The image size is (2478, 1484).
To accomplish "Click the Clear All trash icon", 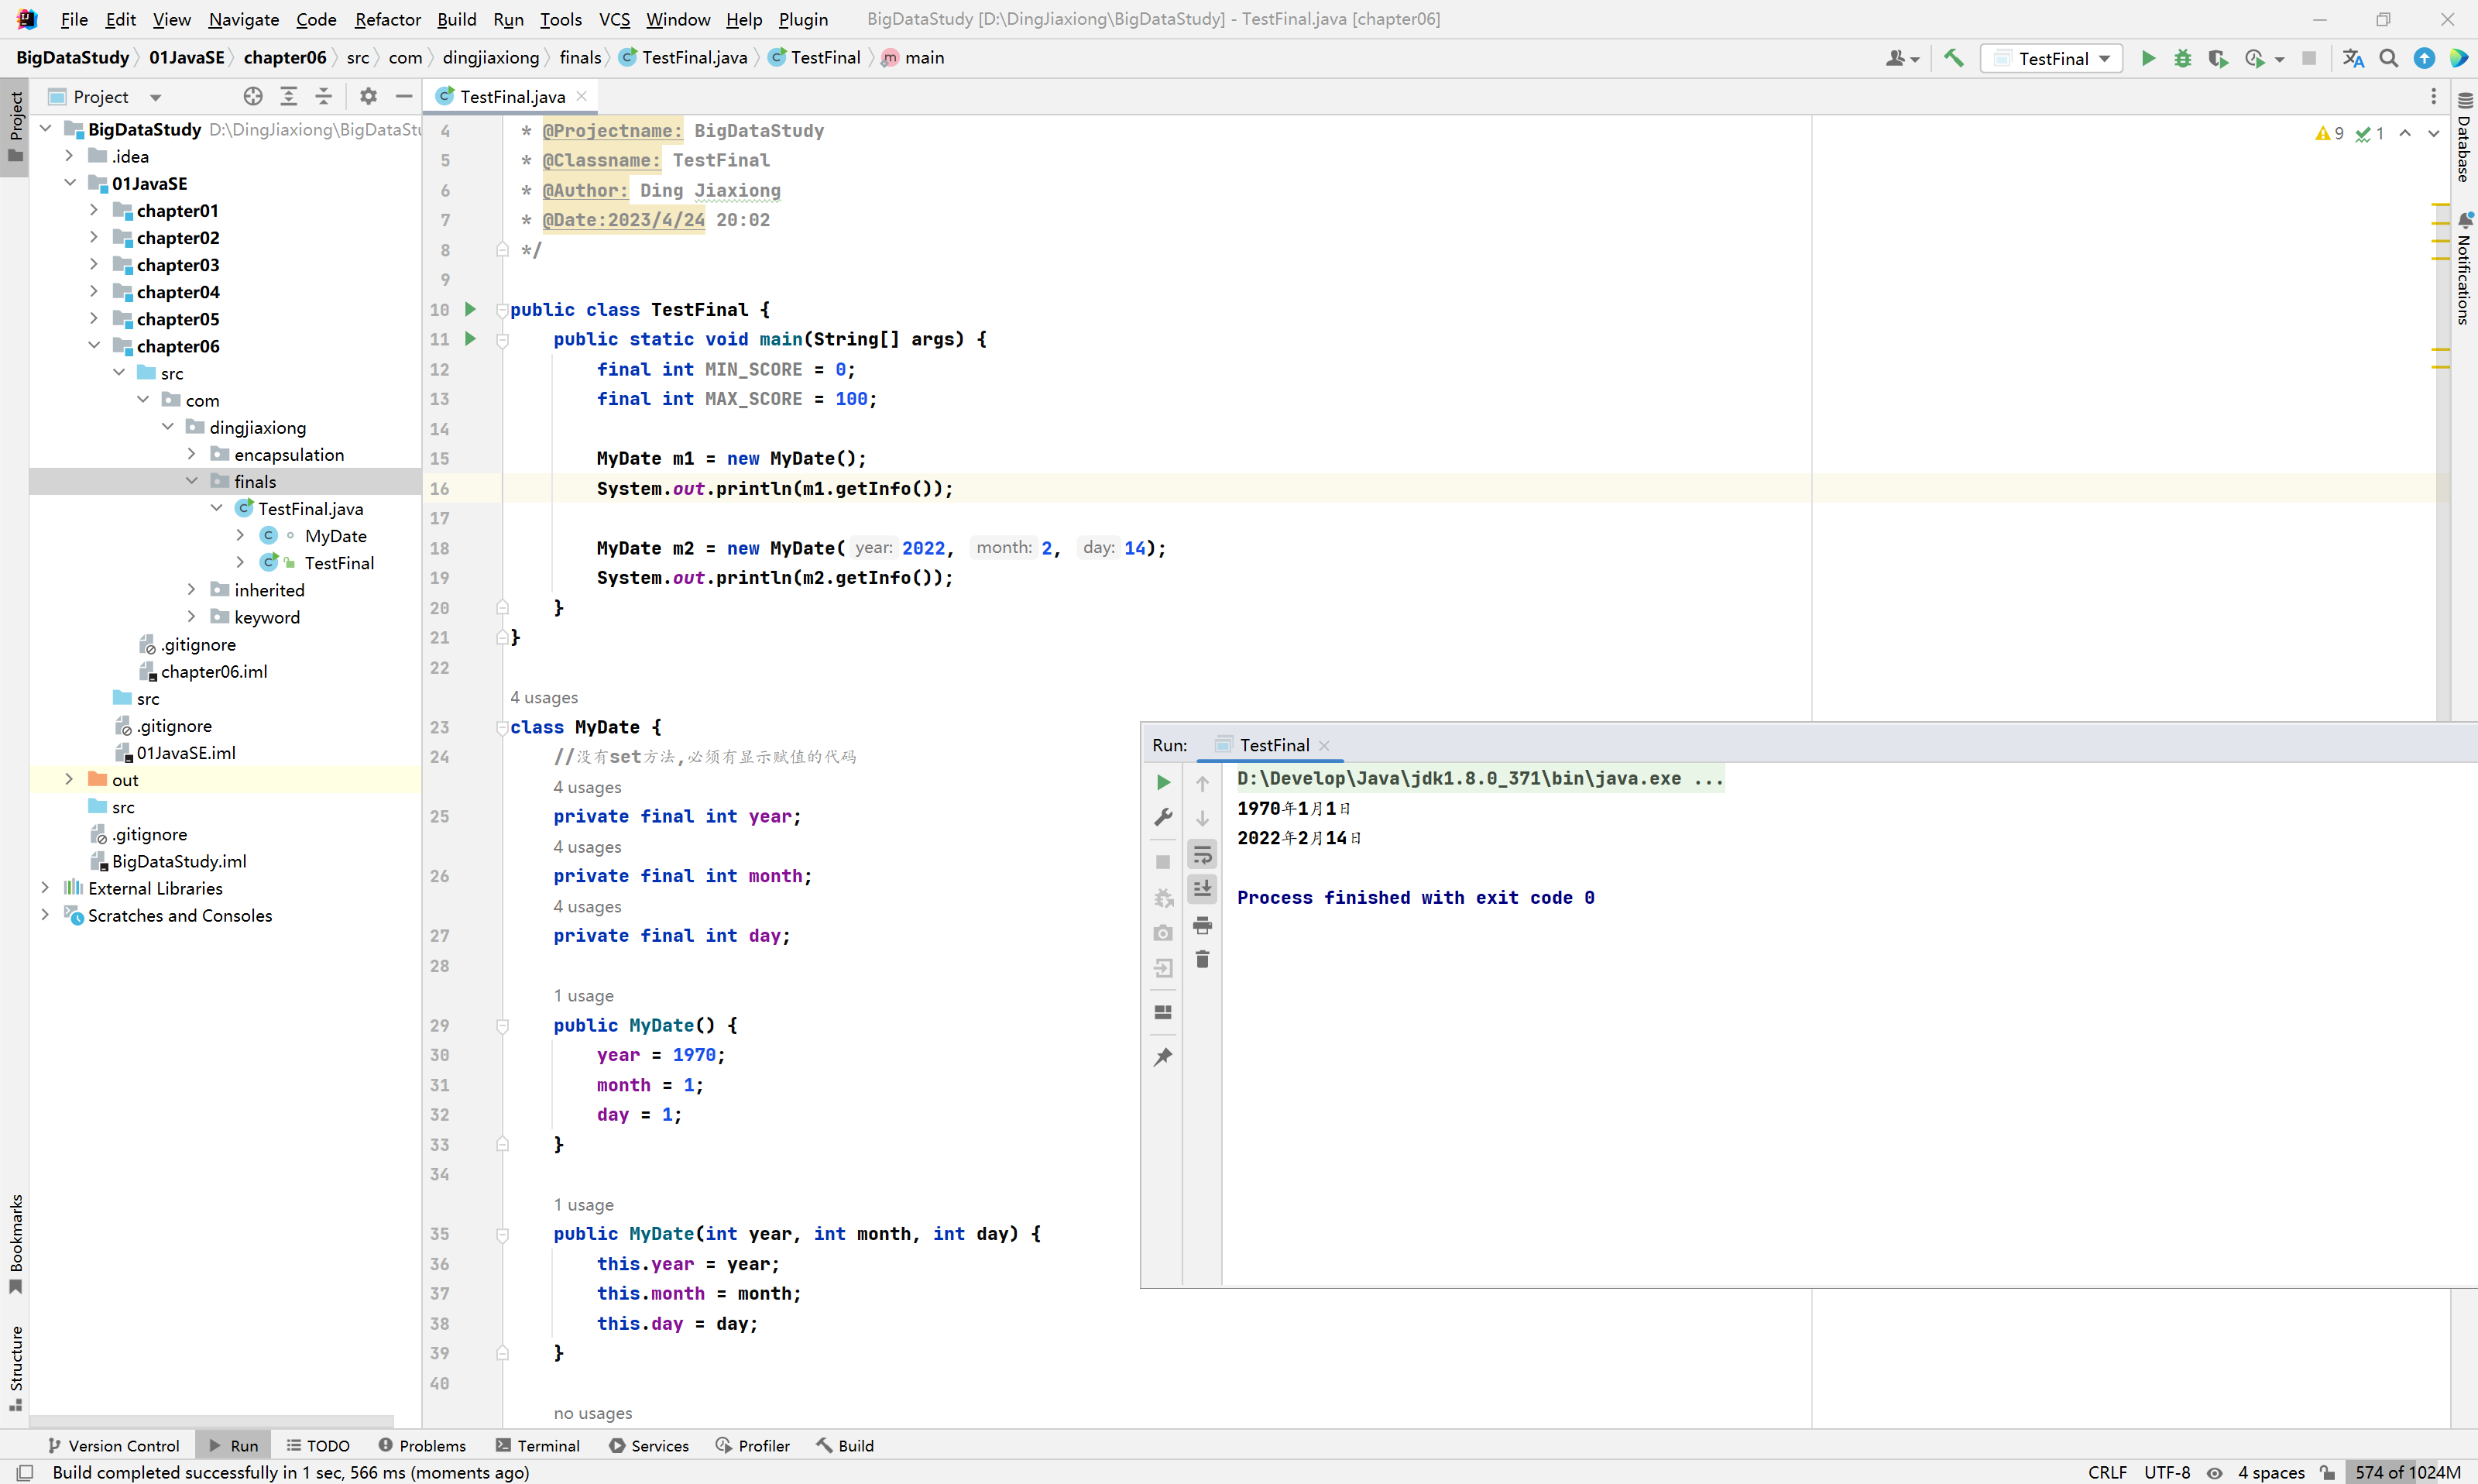I will (x=1203, y=959).
